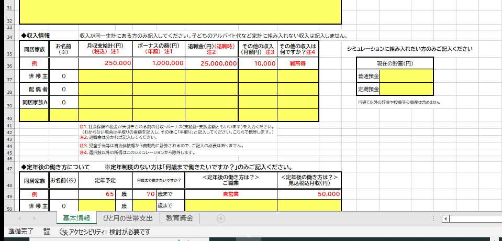The image size is (502, 241).
Task: Click the add new sheet plus icon
Action: coord(220,218)
